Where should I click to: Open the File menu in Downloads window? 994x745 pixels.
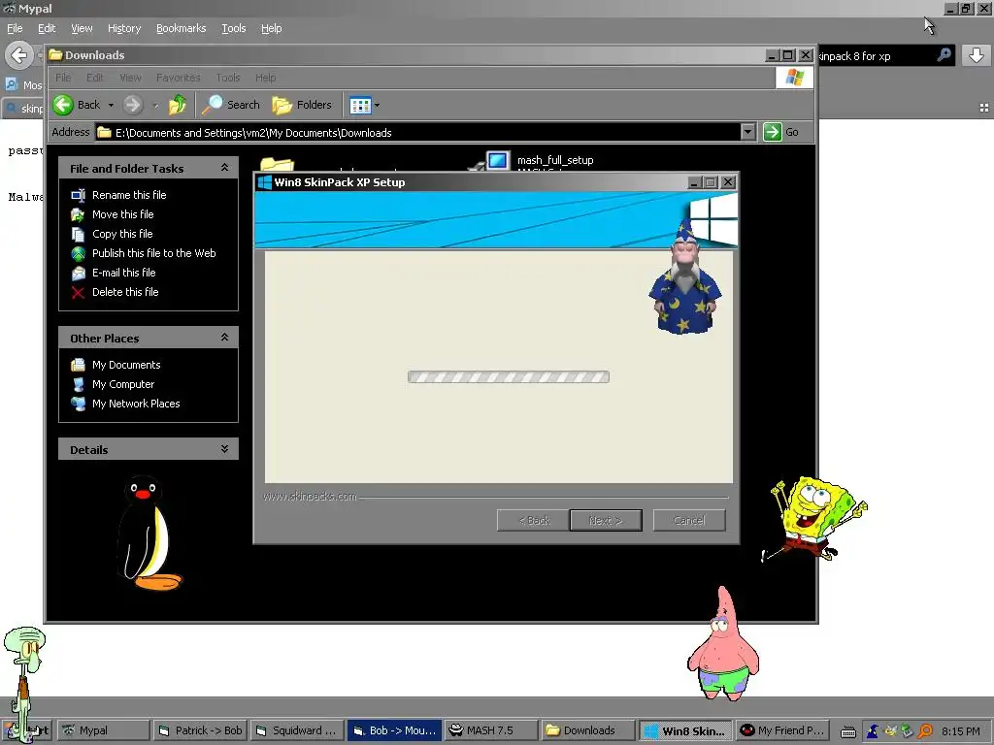coord(63,78)
